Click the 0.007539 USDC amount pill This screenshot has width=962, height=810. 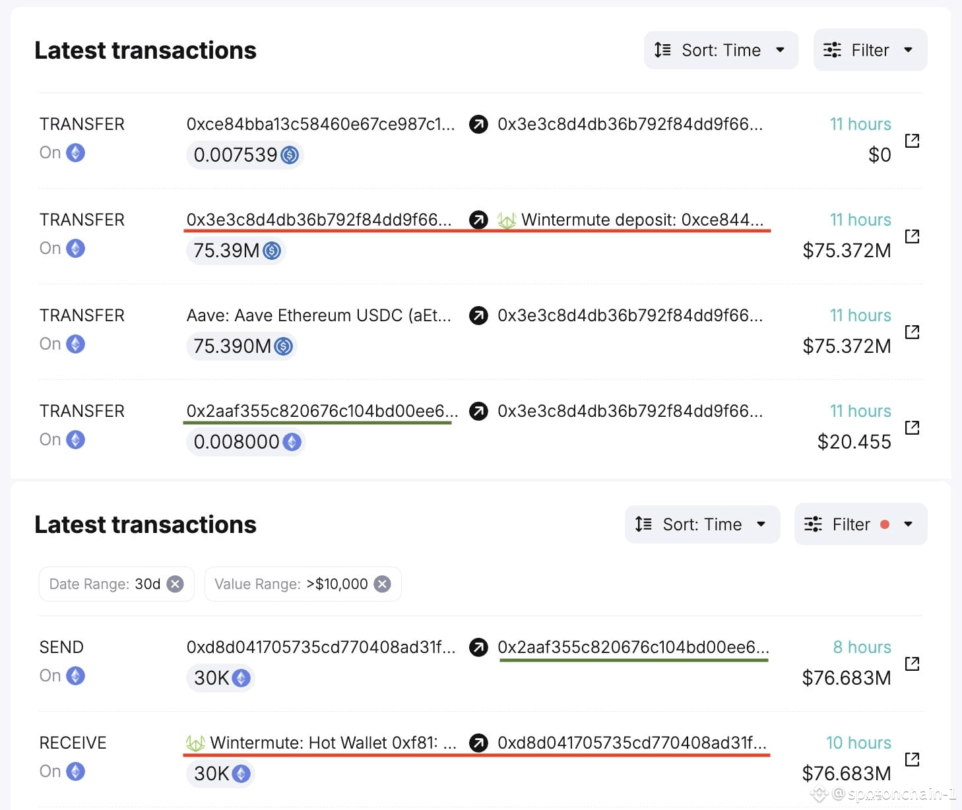pos(245,155)
